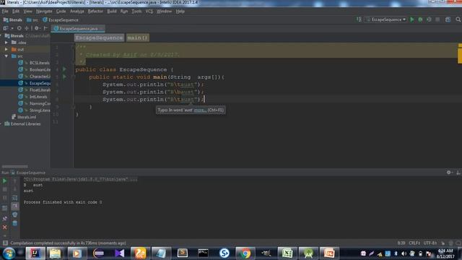Viewport: 462px width, 260px height.
Task: Click the Print icon in the Run panel
Action: pos(14,215)
